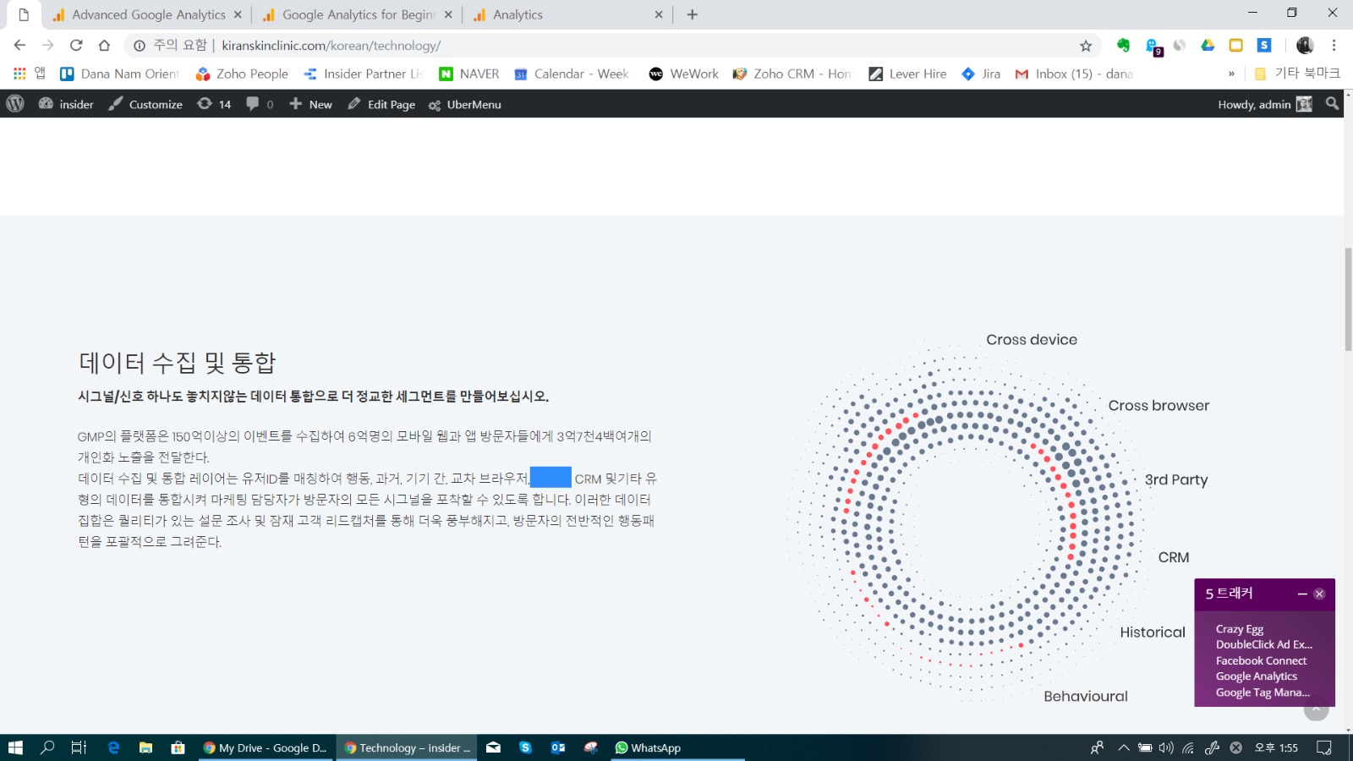Reload the page with the refresh icon
This screenshot has height=761, width=1353.
point(76,46)
